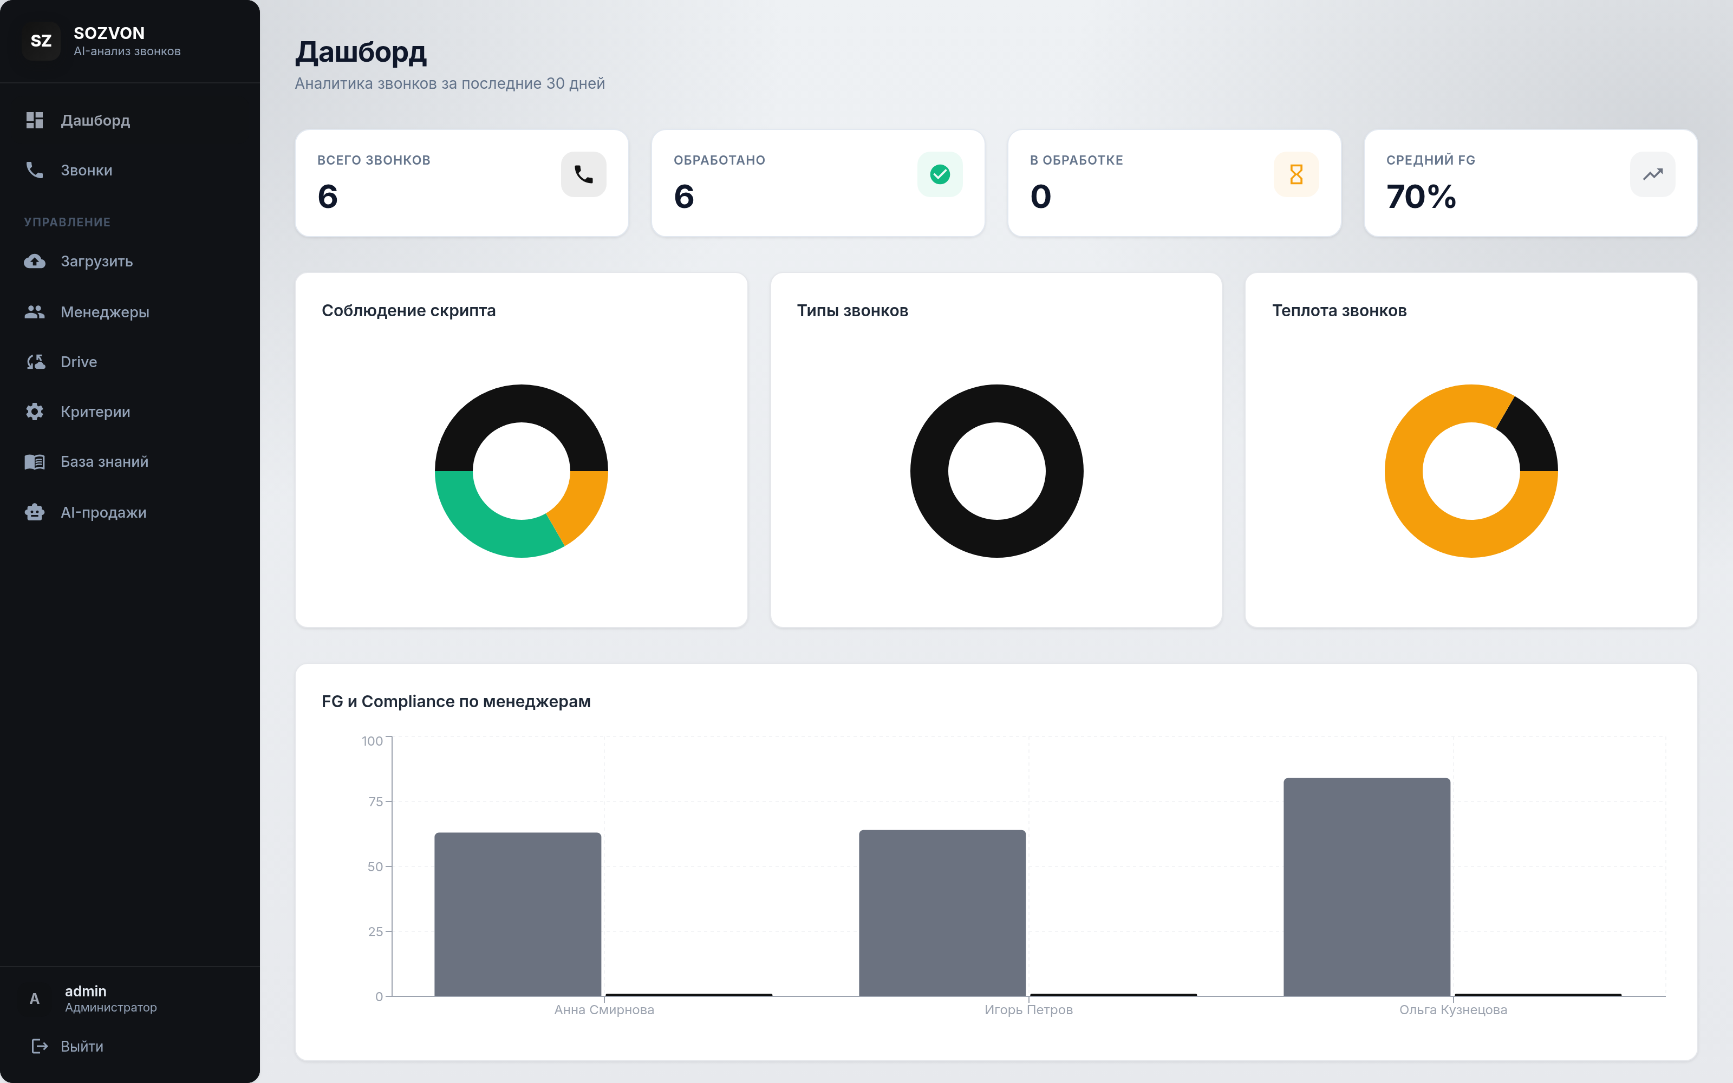The image size is (1733, 1083).
Task: Click the Drive icon in sidebar
Action: 35,362
